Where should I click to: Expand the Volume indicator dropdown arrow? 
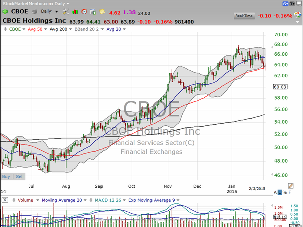tap(38, 200)
